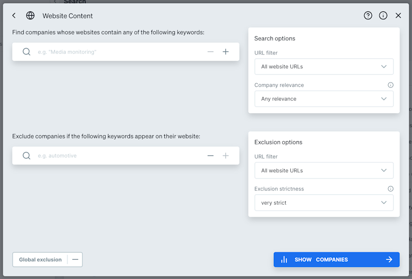Open the URL filter dropdown under Exclusion options
This screenshot has height=279, width=412.
pos(324,170)
